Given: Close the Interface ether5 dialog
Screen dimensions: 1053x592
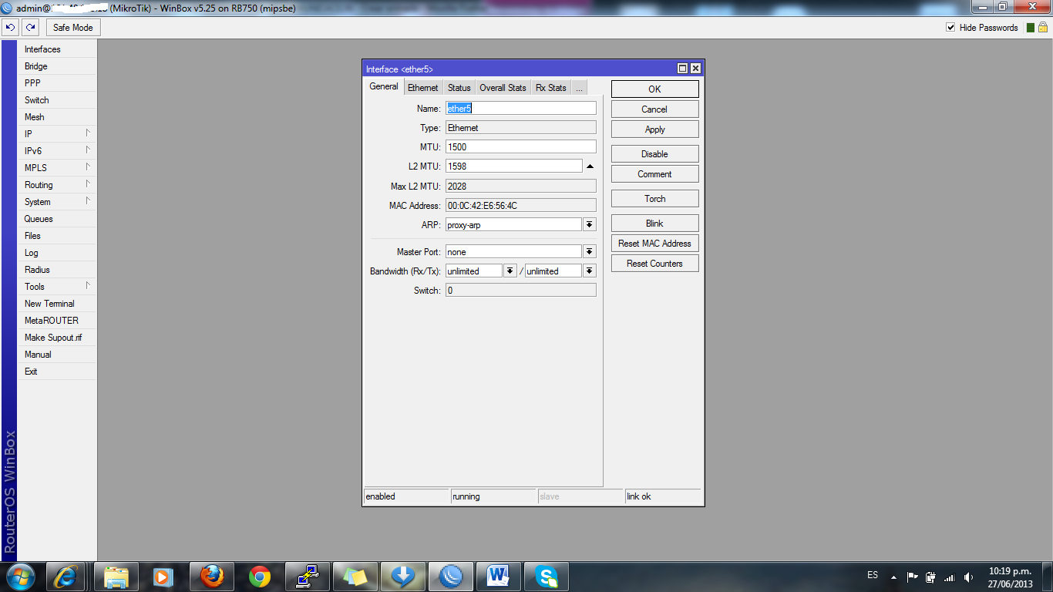Looking at the screenshot, I should coord(695,69).
